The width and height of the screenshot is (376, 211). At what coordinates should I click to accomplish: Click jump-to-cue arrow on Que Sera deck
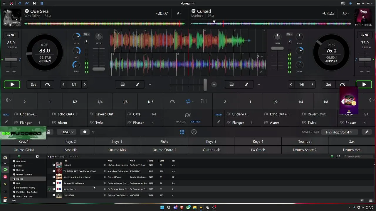pyautogui.click(x=47, y=84)
